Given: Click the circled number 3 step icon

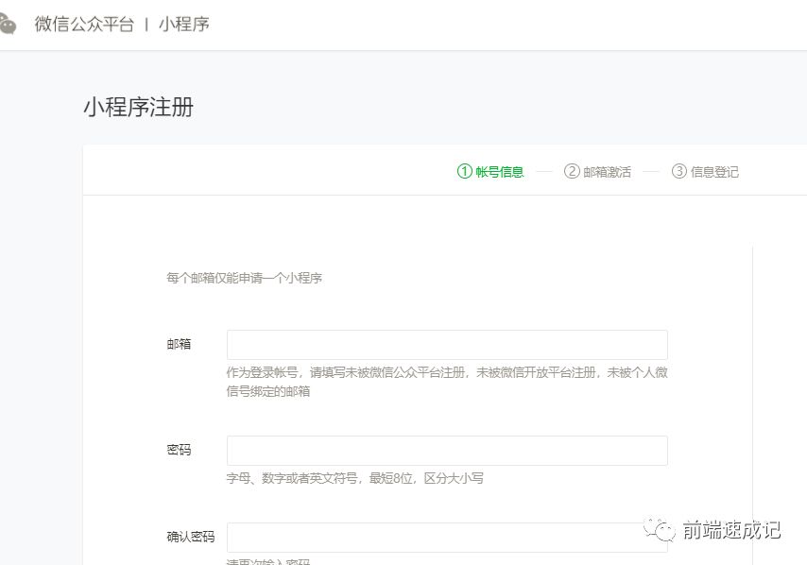Looking at the screenshot, I should point(678,171).
